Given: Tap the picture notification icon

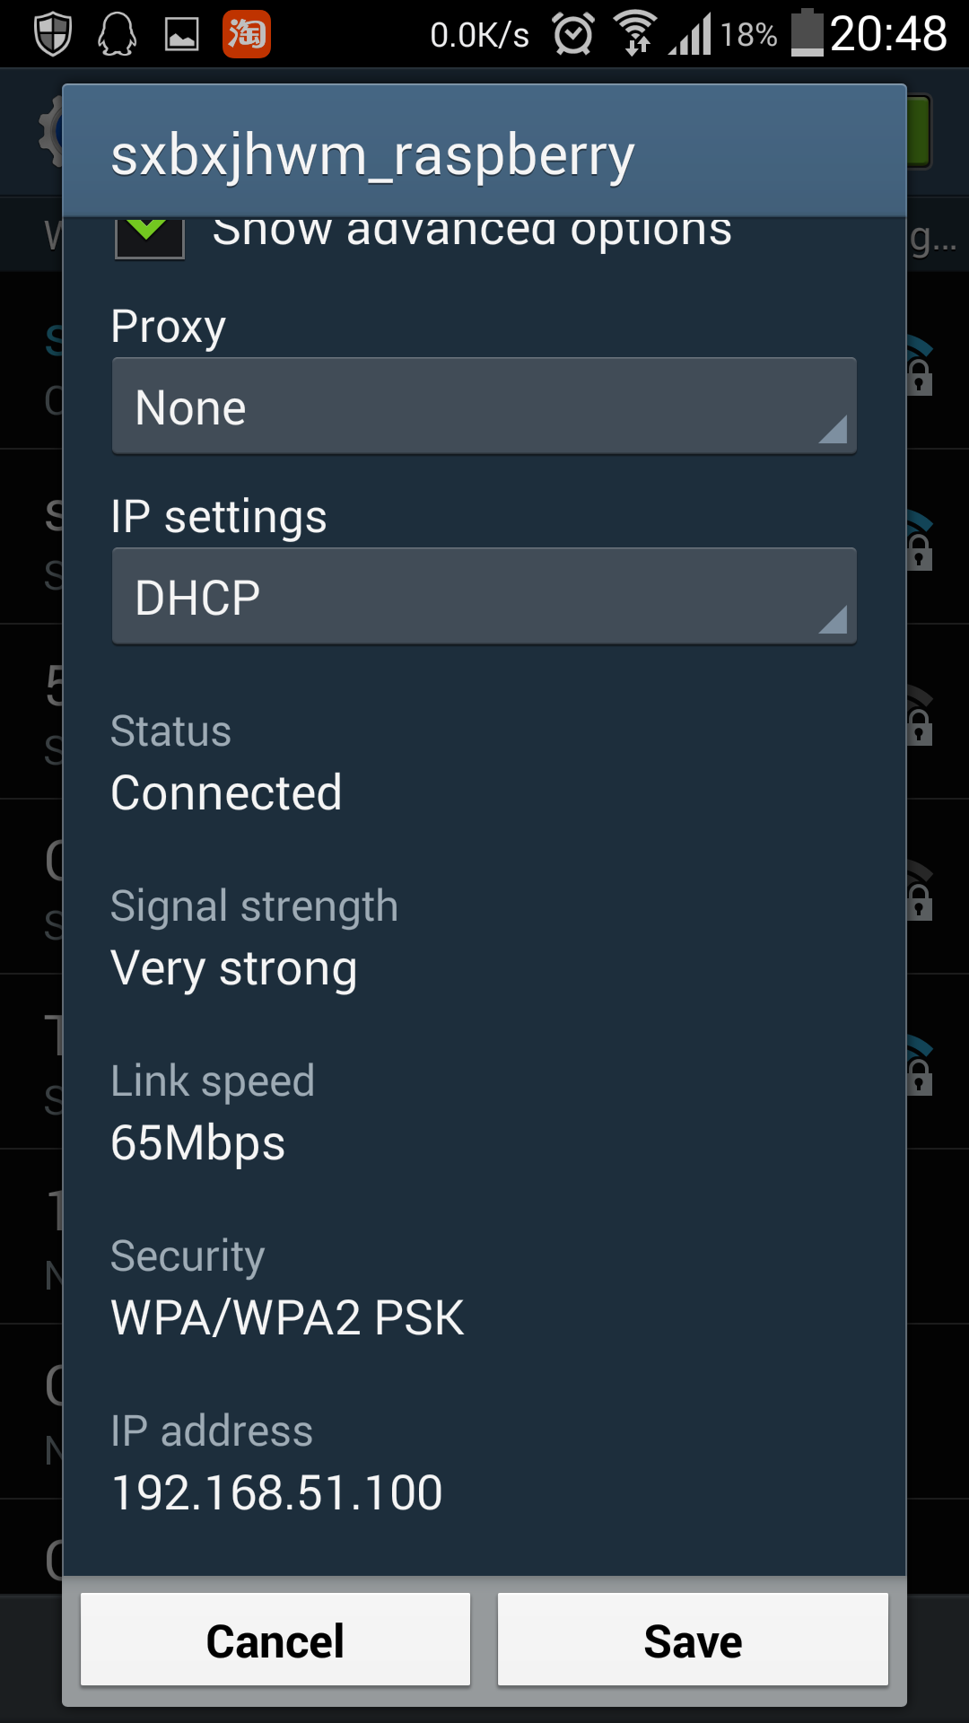Looking at the screenshot, I should click(x=182, y=34).
